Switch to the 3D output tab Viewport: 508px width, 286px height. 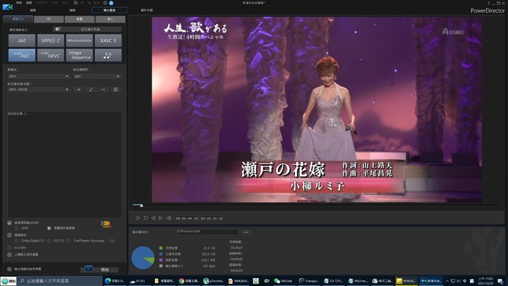[49, 19]
